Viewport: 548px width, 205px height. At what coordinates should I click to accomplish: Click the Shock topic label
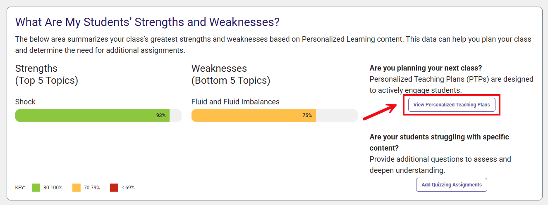click(x=26, y=102)
